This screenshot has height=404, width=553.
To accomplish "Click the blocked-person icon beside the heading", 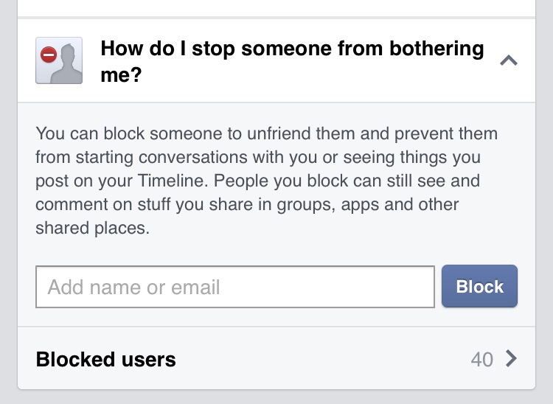I will coord(59,60).
